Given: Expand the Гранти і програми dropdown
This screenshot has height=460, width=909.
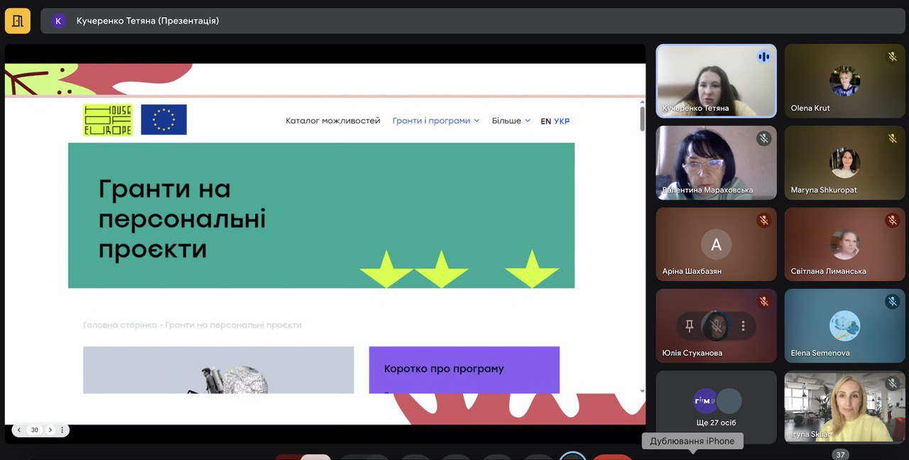Looking at the screenshot, I should [435, 121].
